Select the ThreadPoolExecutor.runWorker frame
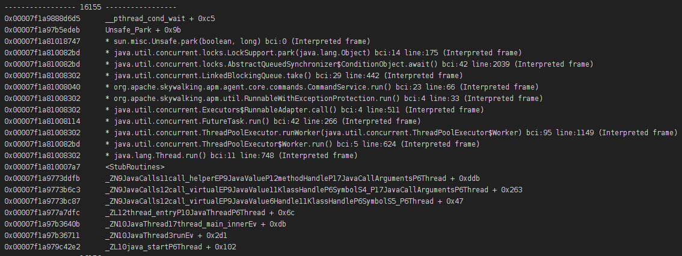 [x=391, y=133]
